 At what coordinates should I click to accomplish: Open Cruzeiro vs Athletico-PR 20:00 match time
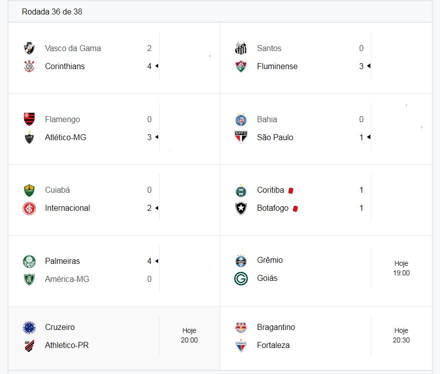point(189,335)
